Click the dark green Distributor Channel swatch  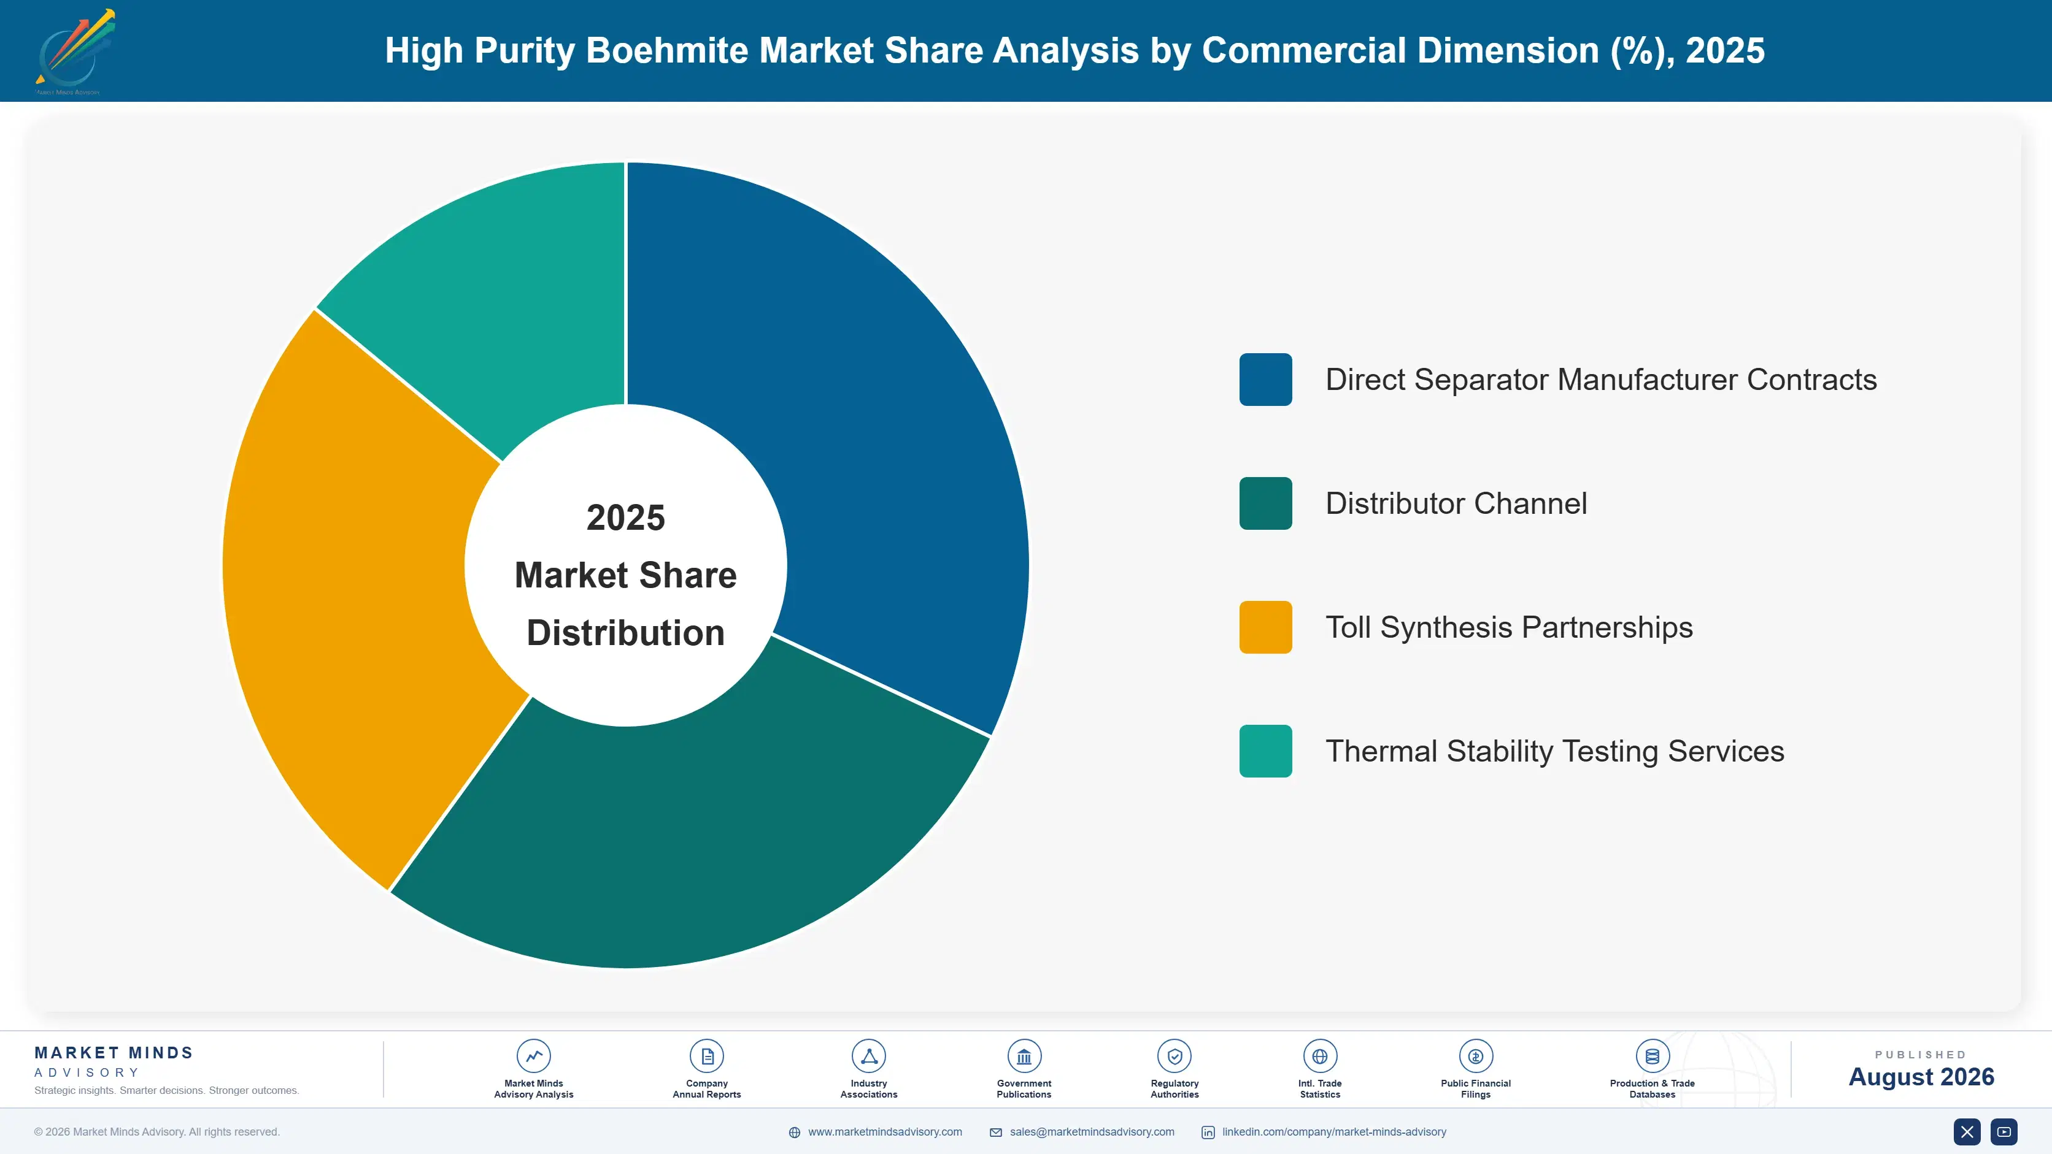(x=1265, y=503)
